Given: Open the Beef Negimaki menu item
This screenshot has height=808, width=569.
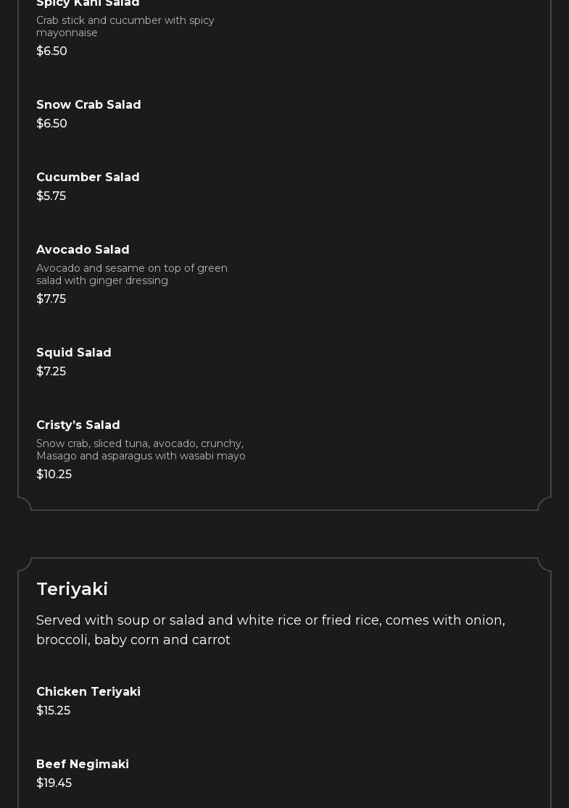Looking at the screenshot, I should [83, 765].
